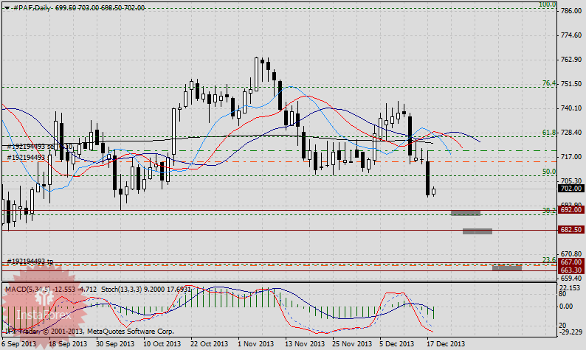This screenshot has width=586, height=350.
Task: Click the #192194493 tp order label
Action: (31, 261)
